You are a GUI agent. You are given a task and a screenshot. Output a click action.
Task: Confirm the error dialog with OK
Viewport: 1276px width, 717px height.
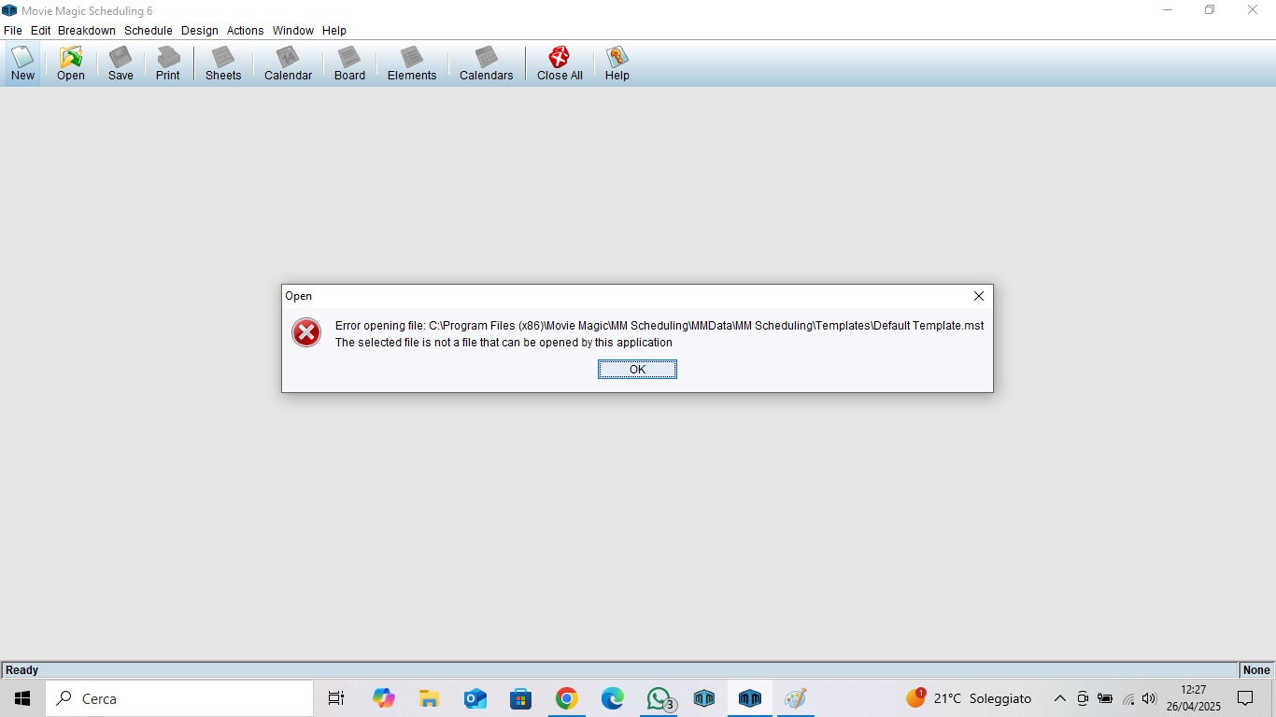pyautogui.click(x=637, y=370)
